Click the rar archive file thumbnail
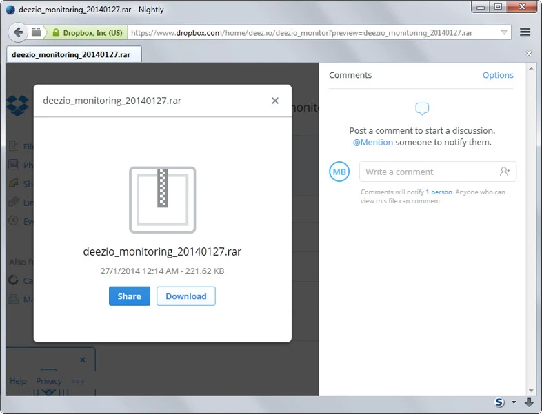This screenshot has width=542, height=414. (x=162, y=200)
